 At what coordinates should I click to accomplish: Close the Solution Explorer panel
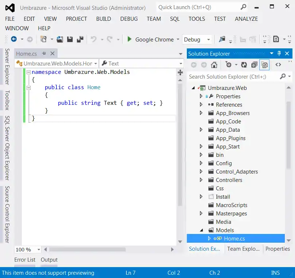click(287, 53)
